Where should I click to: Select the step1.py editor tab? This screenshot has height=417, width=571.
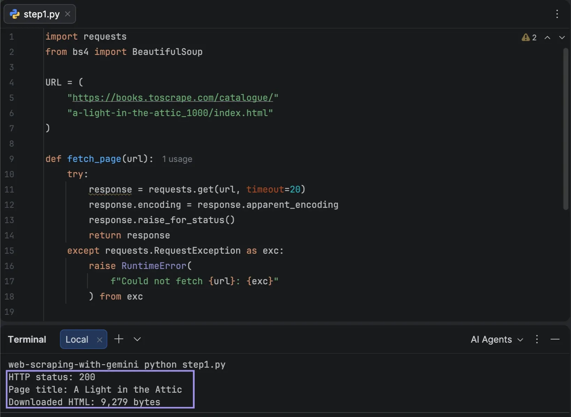40,14
